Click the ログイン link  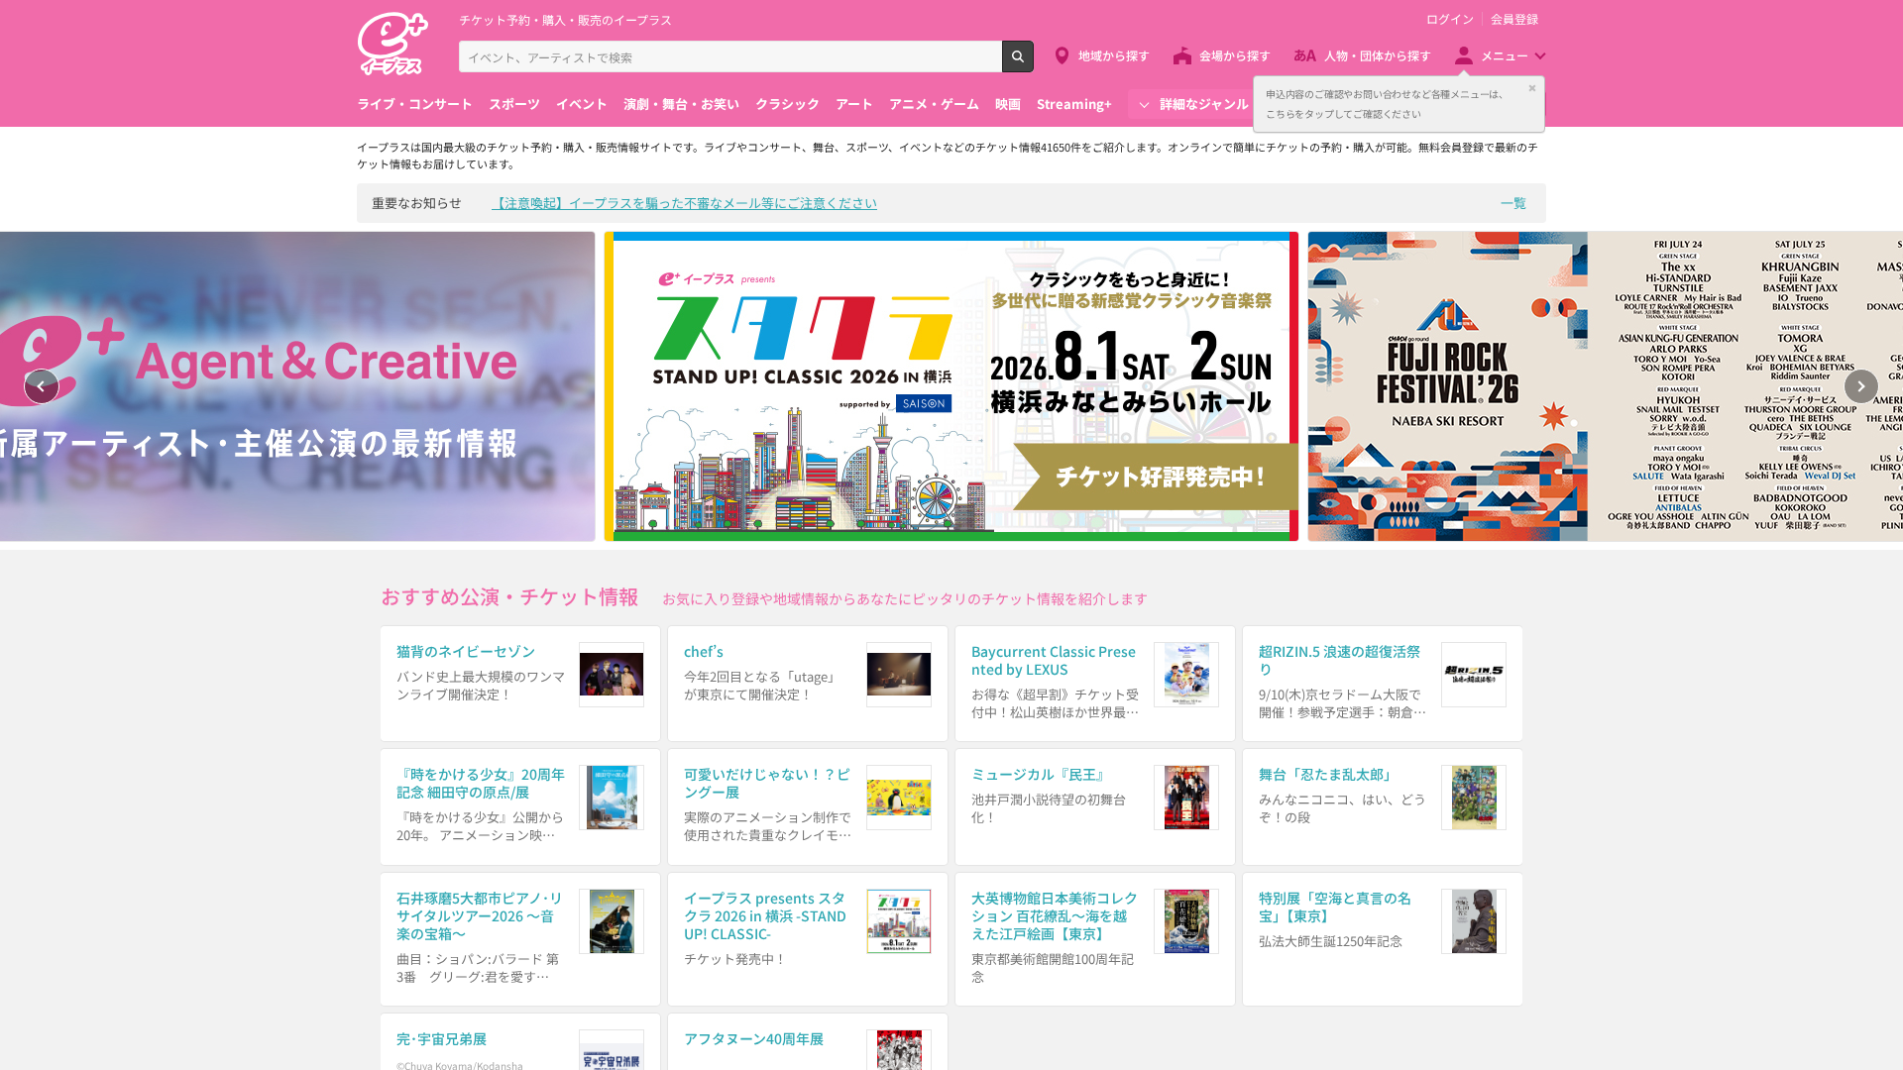1450,19
